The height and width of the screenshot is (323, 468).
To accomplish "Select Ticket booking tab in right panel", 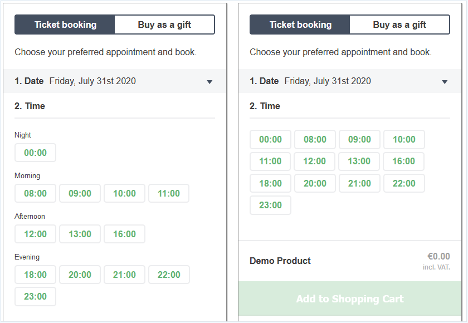I will click(300, 25).
